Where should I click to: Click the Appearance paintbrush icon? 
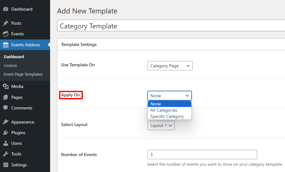point(6,122)
